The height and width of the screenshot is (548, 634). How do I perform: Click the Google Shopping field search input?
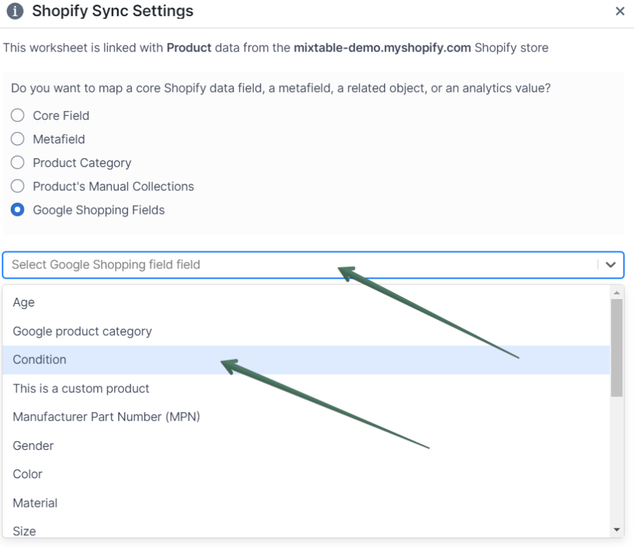[298, 265]
